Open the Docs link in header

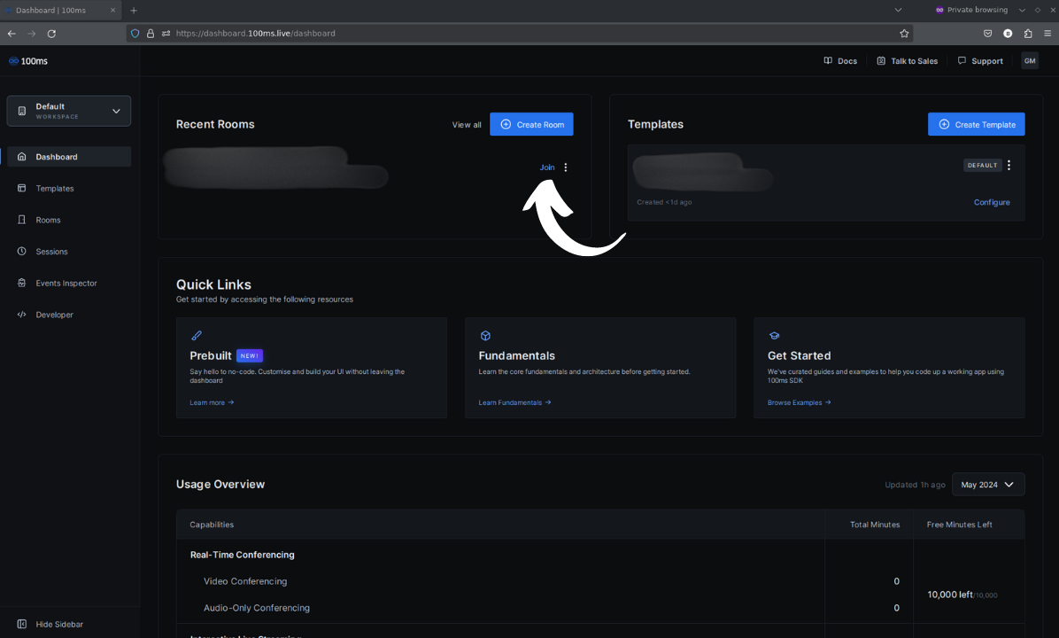840,61
